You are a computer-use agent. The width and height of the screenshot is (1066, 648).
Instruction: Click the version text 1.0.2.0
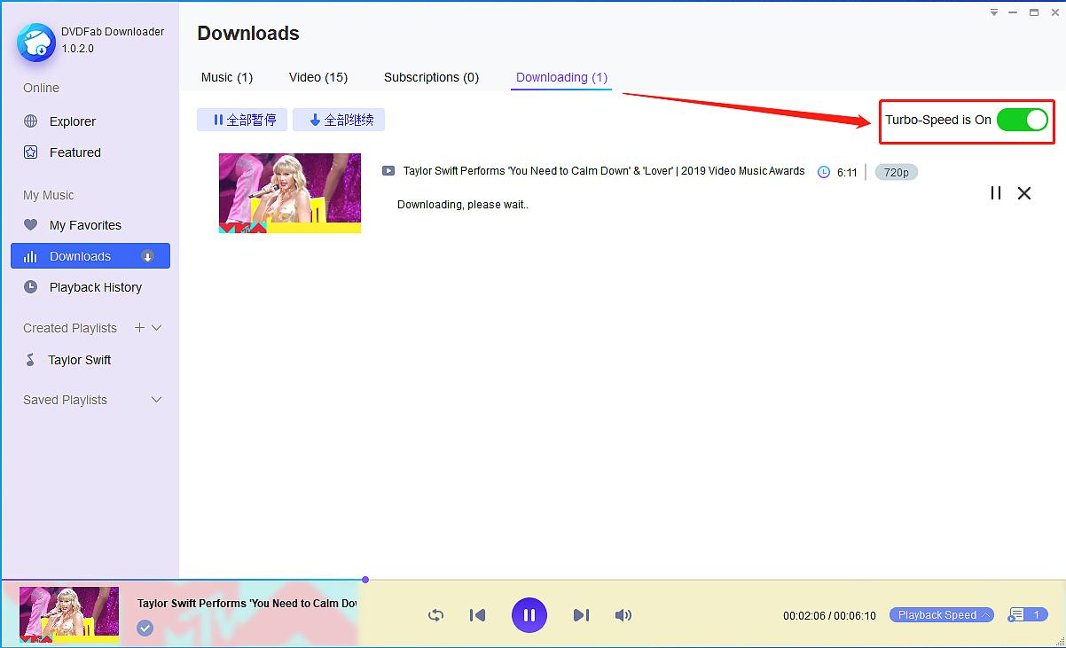pyautogui.click(x=77, y=49)
